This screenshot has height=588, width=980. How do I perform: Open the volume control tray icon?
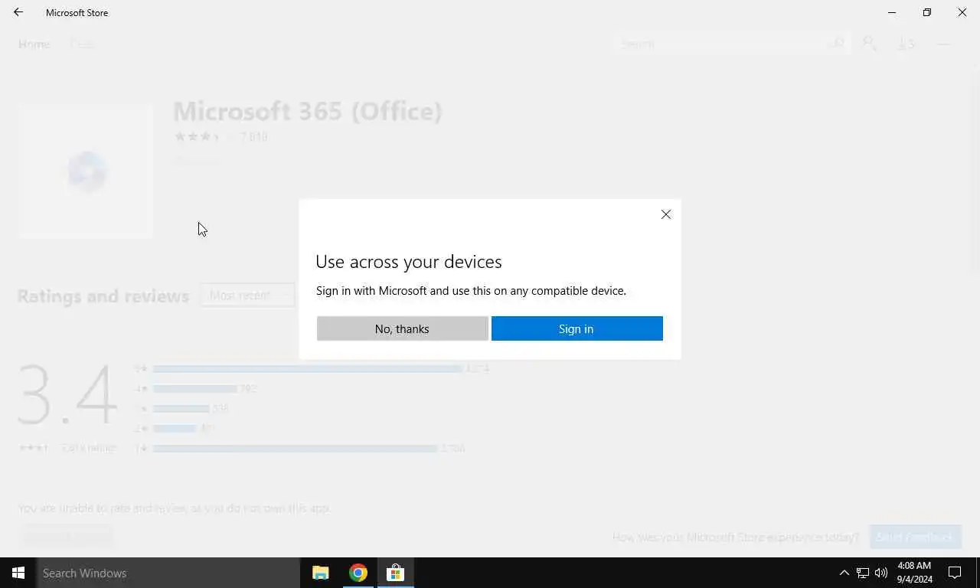[x=881, y=573]
